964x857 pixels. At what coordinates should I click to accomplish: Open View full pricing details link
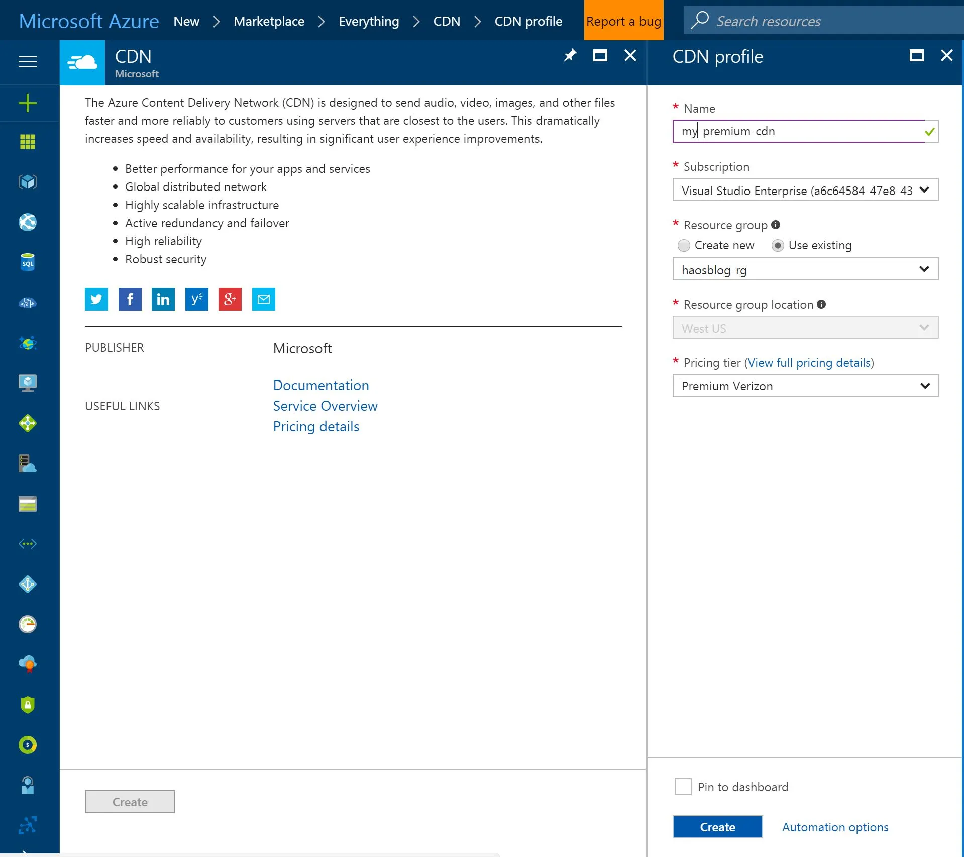point(809,362)
